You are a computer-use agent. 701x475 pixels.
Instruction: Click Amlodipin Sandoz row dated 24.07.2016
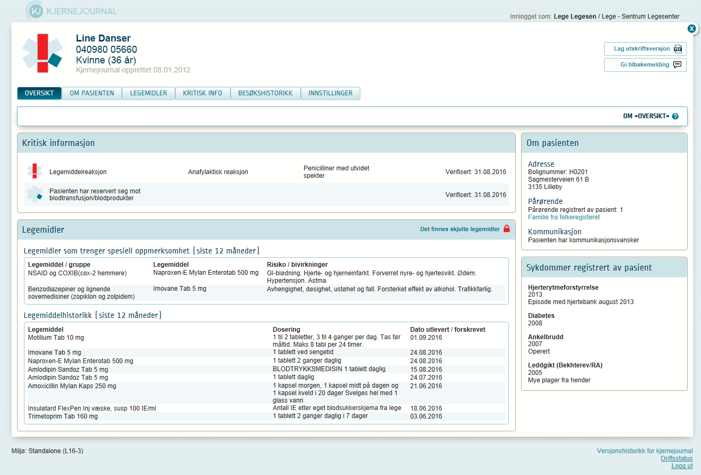click(x=266, y=378)
